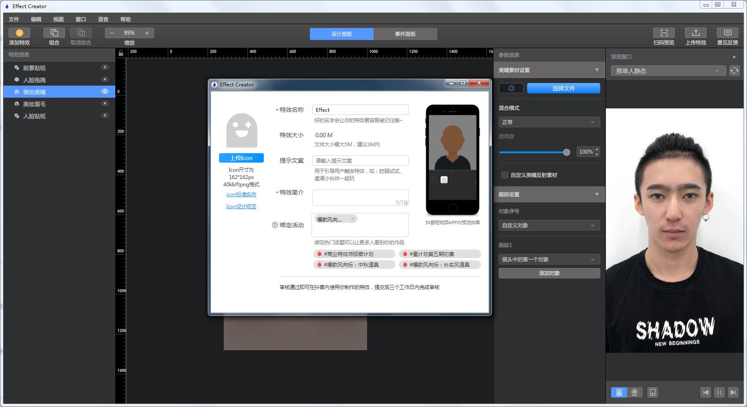Switch preview to webcam input mode
747x407 pixels.
point(634,392)
